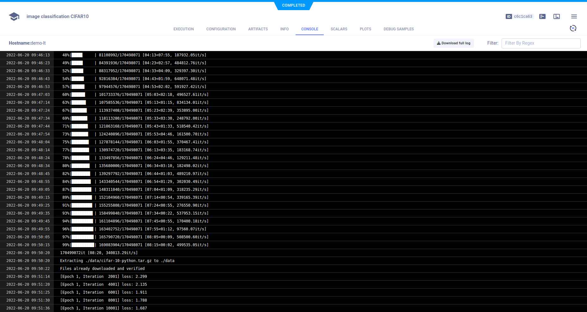
Task: Click the split panel view icon
Action: click(556, 16)
